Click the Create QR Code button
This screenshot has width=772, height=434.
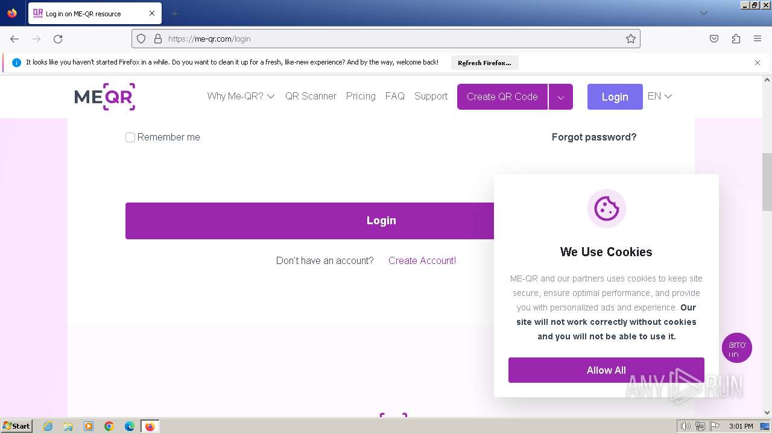(502, 97)
